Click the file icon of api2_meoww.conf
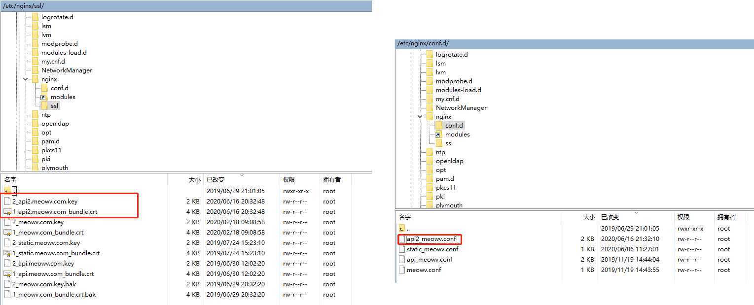The height and width of the screenshot is (305, 754). (402, 239)
